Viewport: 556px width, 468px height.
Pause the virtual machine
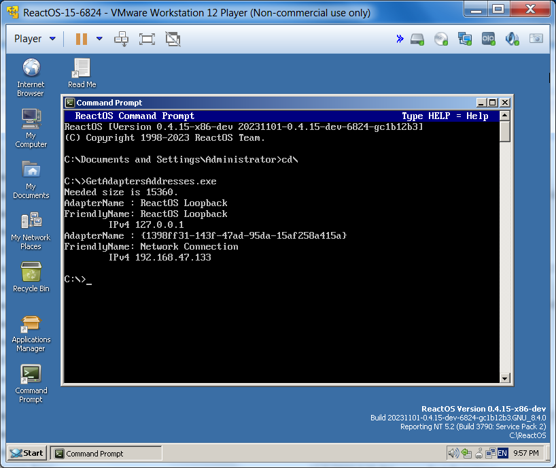tap(82, 39)
